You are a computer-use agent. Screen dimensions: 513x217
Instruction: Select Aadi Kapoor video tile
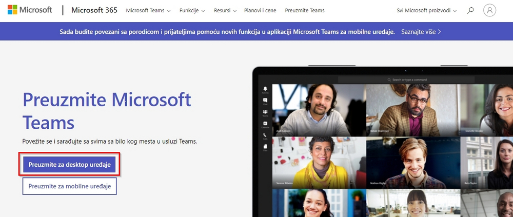[319, 110]
